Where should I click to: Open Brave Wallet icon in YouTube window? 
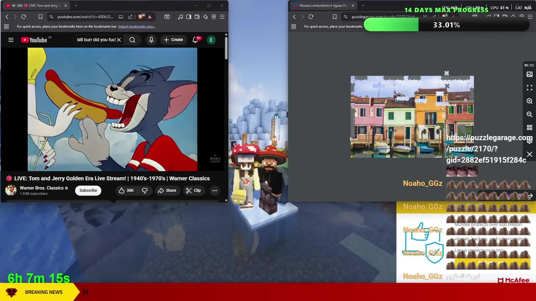[197, 17]
